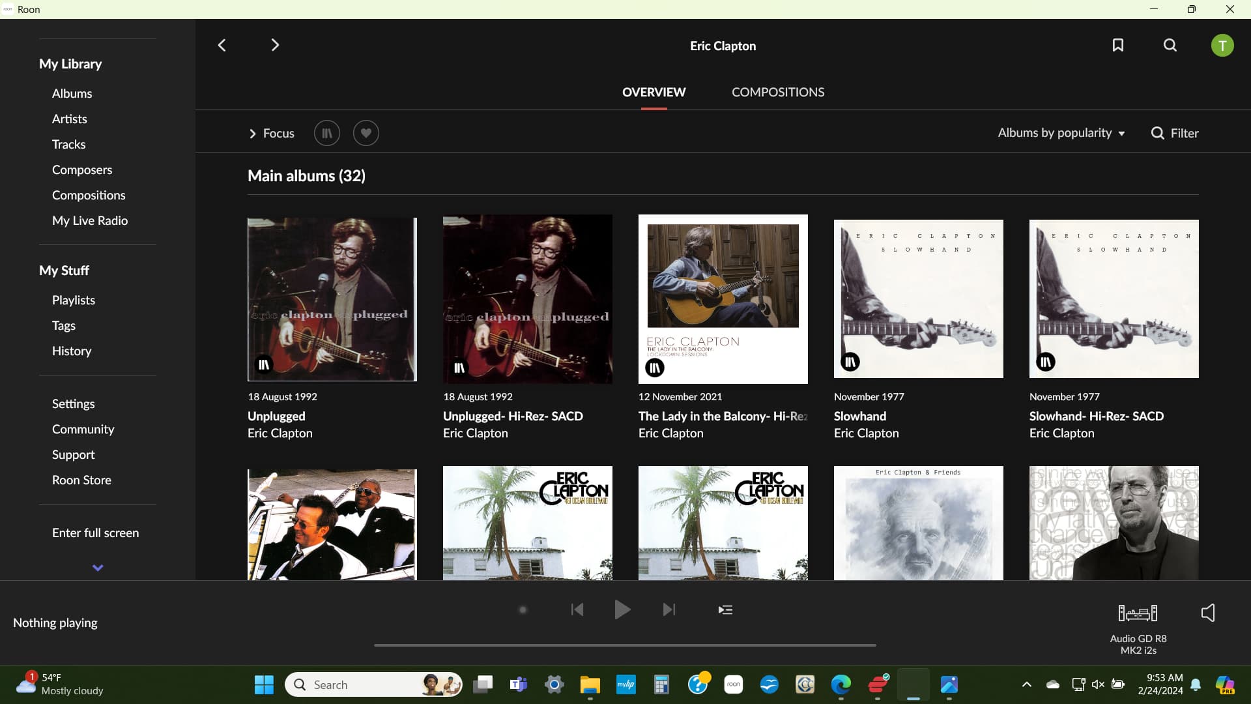1251x704 pixels.
Task: Click the taskbar Search box
Action: click(x=374, y=684)
